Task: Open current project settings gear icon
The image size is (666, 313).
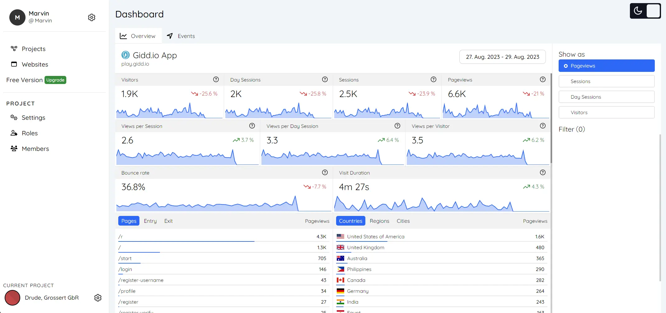Action: tap(98, 298)
